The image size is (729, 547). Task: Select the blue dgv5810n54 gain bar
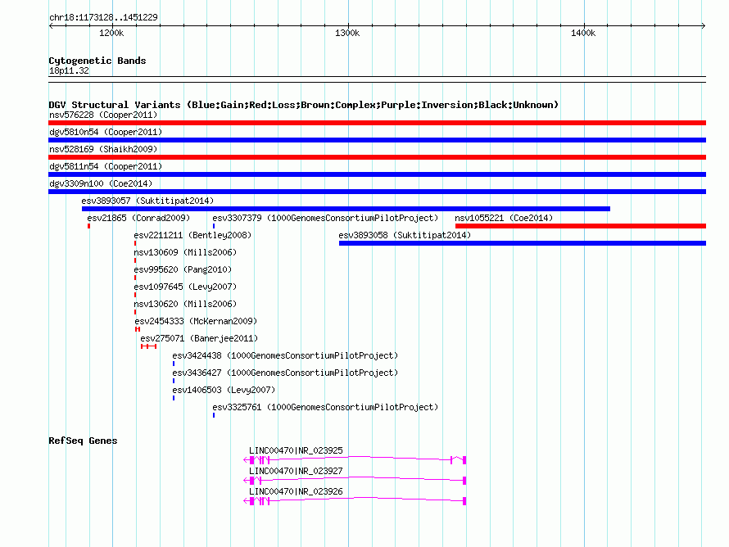coord(377,140)
